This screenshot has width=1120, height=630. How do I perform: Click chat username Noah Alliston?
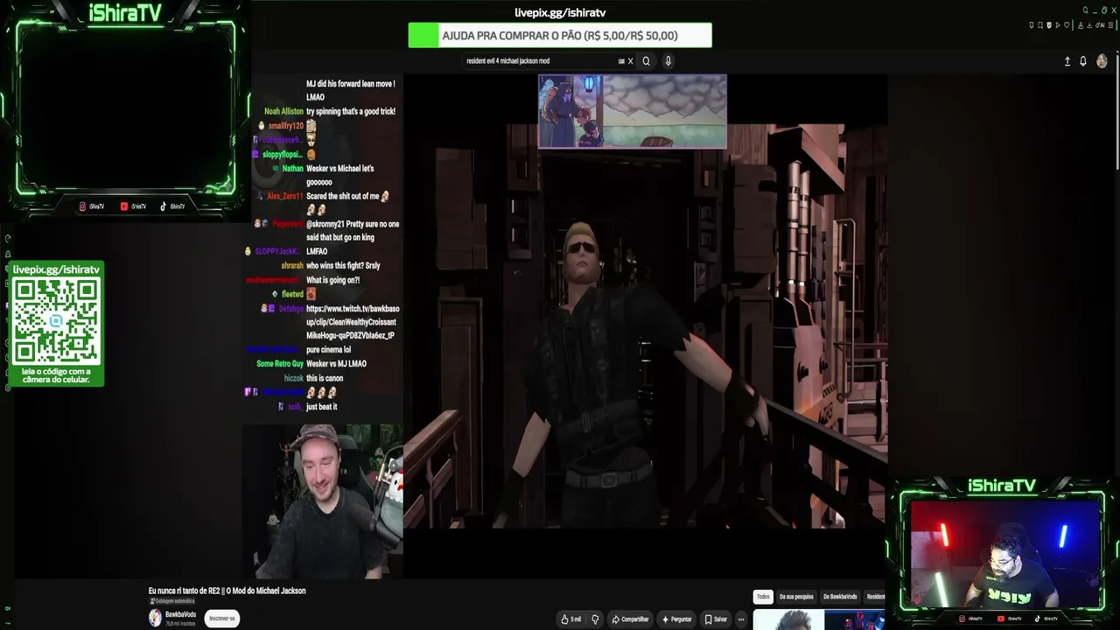283,112
